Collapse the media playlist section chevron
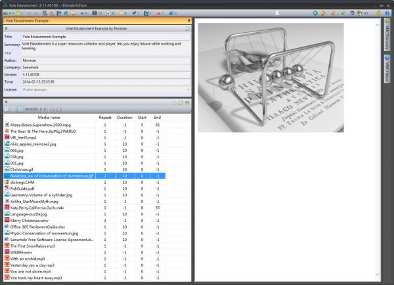 coord(6,102)
